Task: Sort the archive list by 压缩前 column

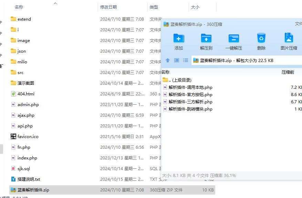Action: (288, 72)
